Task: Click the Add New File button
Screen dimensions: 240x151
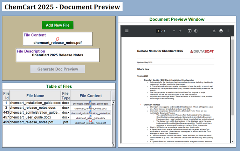Action: coord(57,25)
